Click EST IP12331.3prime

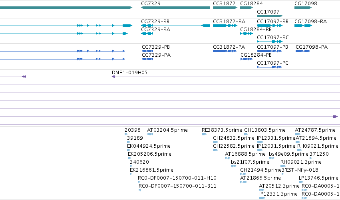click(x=262, y=198)
